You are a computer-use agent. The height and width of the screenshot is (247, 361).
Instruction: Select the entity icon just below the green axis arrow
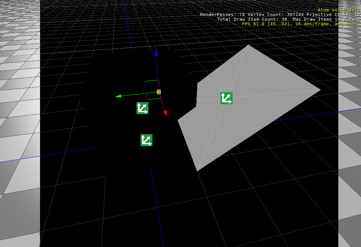142,108
